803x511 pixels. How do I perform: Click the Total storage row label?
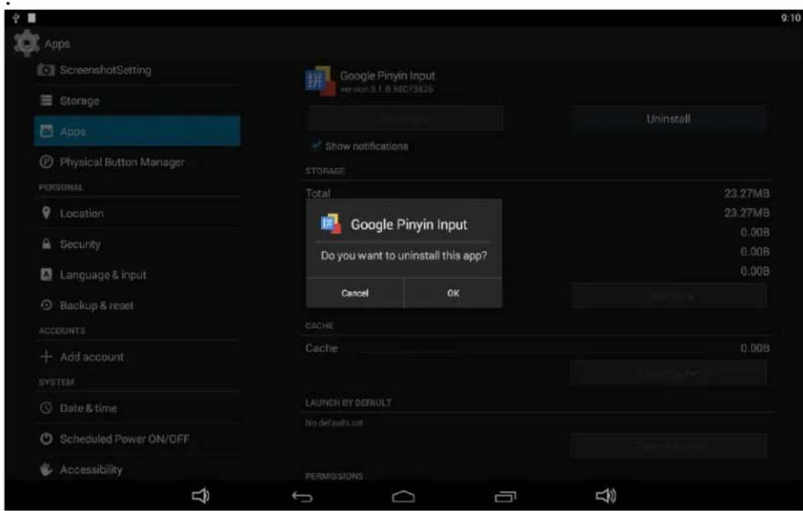click(x=318, y=194)
